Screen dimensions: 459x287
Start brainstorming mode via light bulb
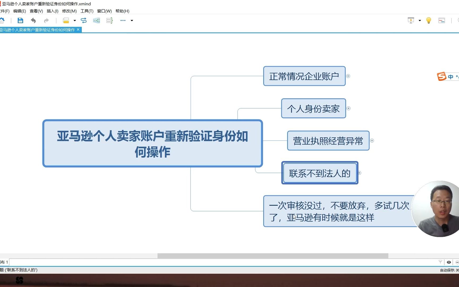tap(428, 20)
